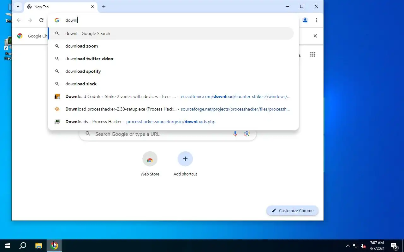Image resolution: width=404 pixels, height=252 pixels.
Task: Select the New Tab tab
Action: [60, 7]
